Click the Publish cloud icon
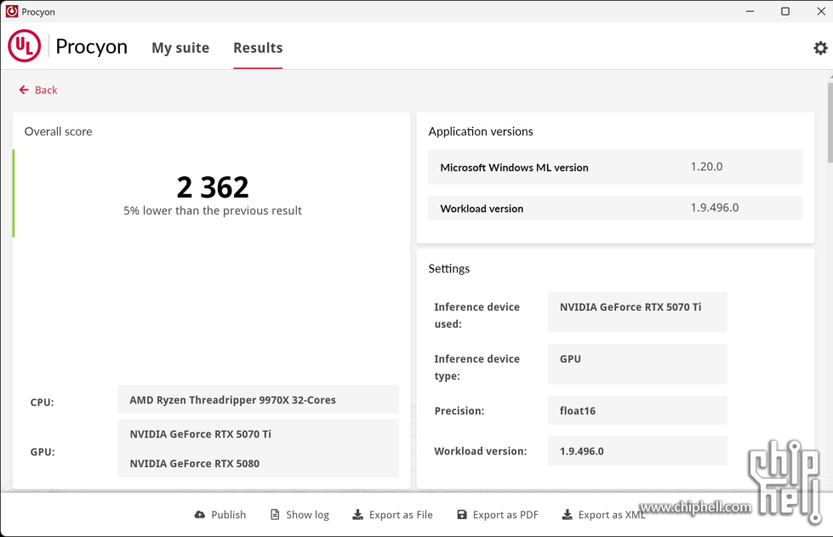 coord(200,515)
